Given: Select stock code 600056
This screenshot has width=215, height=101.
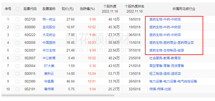Looking at the screenshot, I should (30, 42).
